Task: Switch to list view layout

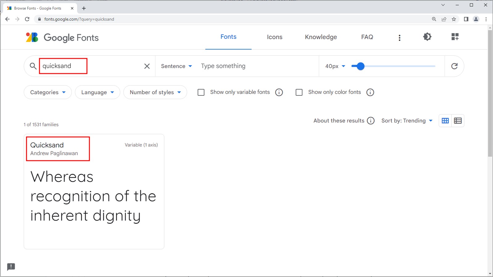Action: tap(458, 121)
